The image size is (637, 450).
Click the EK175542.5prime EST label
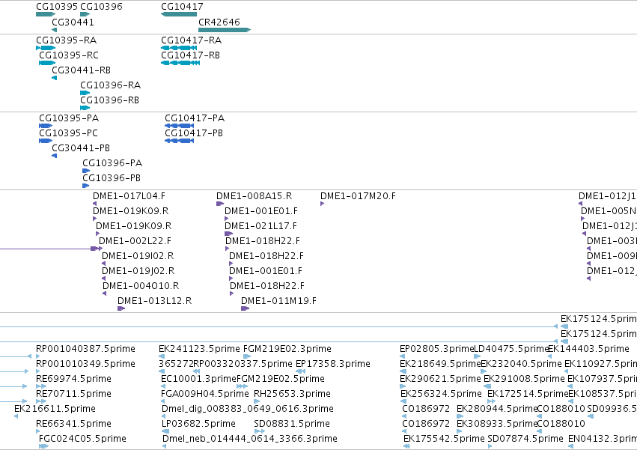(444, 439)
